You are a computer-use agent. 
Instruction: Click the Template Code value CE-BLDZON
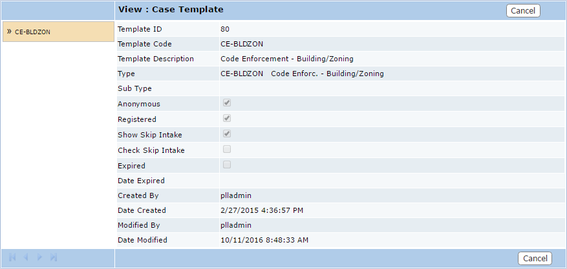[242, 44]
